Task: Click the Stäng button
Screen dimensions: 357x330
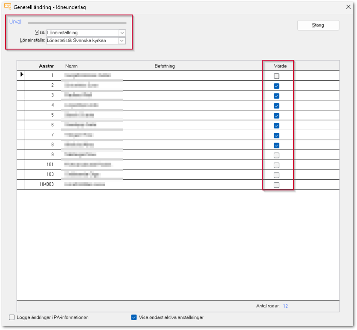Action: pos(318,25)
